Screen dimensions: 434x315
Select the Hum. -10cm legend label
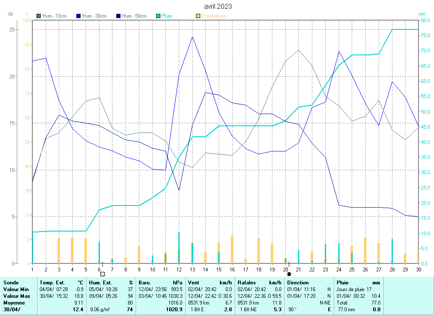(x=55, y=16)
